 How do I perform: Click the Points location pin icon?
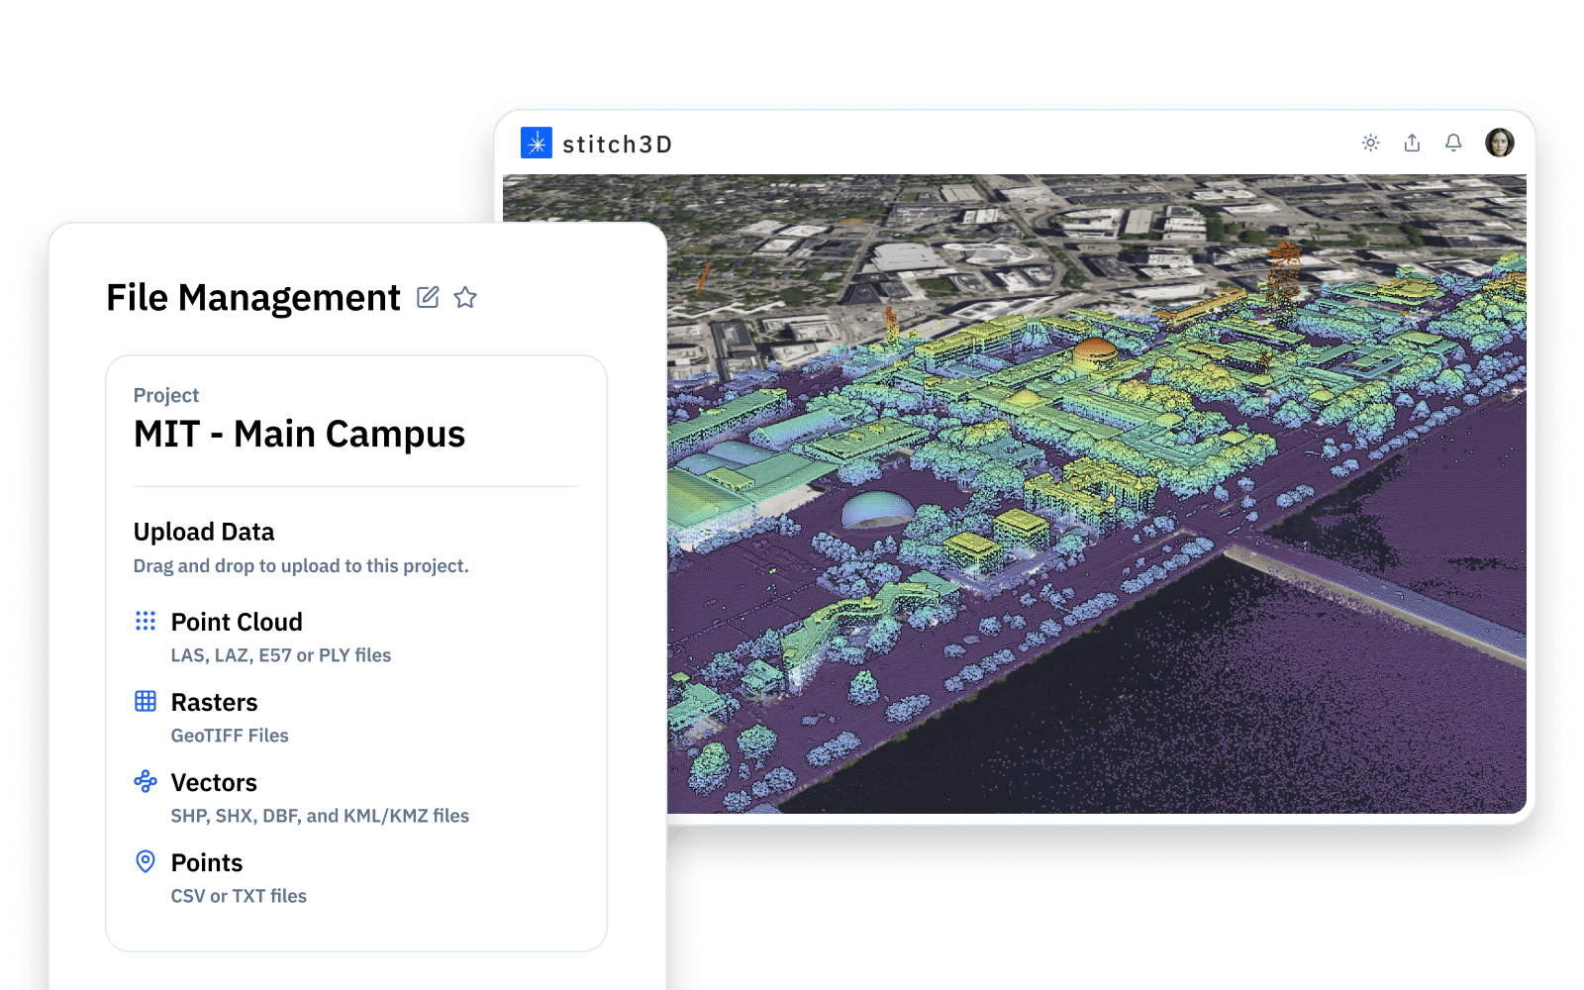[146, 861]
